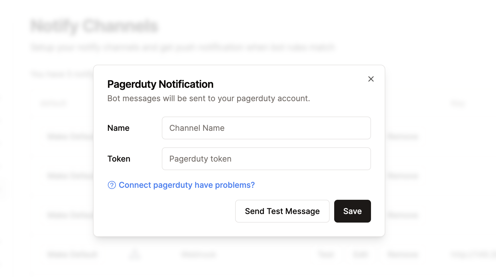Close the Pagerduty Notification dialog

371,79
